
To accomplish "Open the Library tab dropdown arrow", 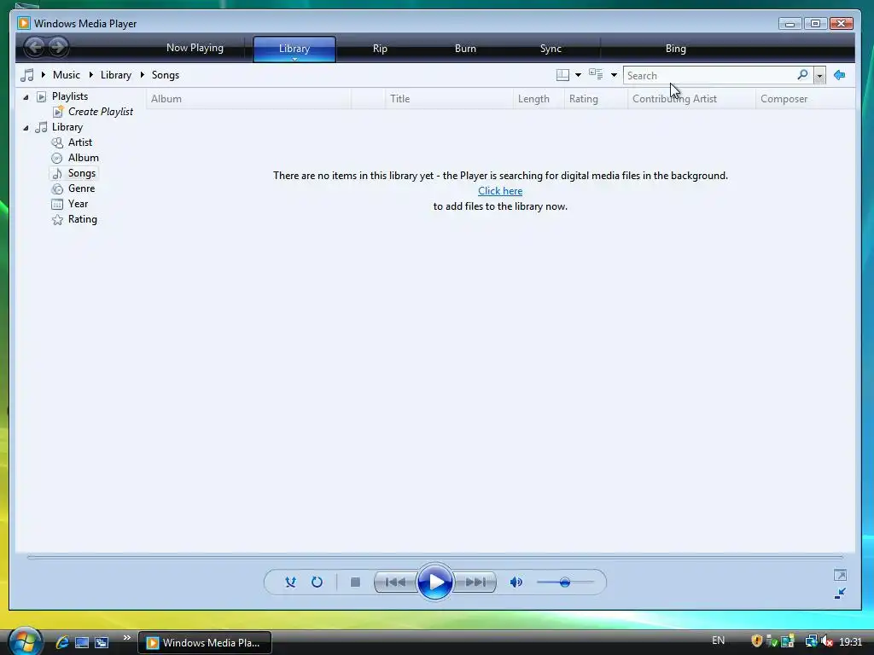I will [294, 59].
